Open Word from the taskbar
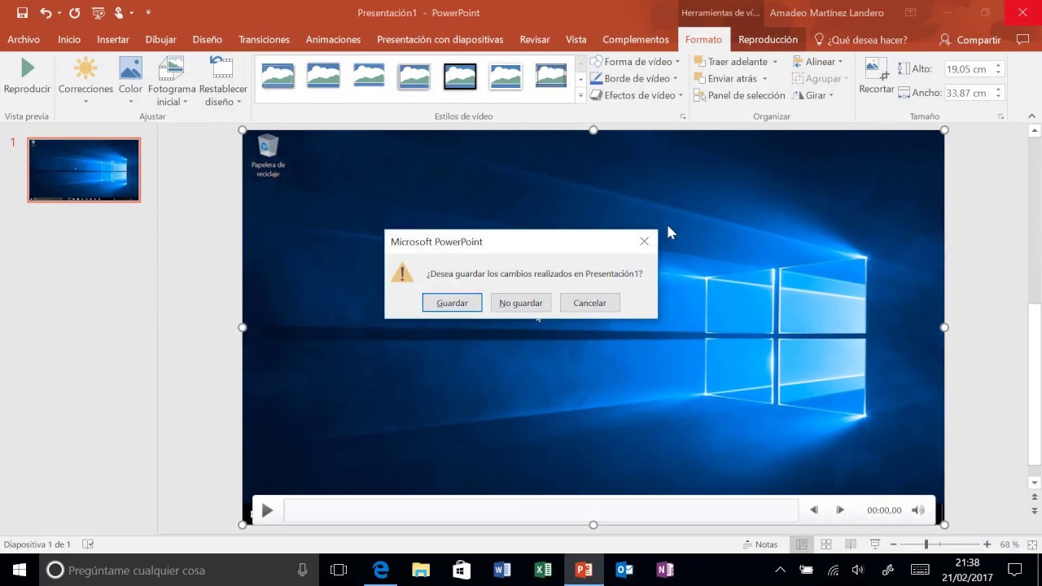 coord(502,570)
